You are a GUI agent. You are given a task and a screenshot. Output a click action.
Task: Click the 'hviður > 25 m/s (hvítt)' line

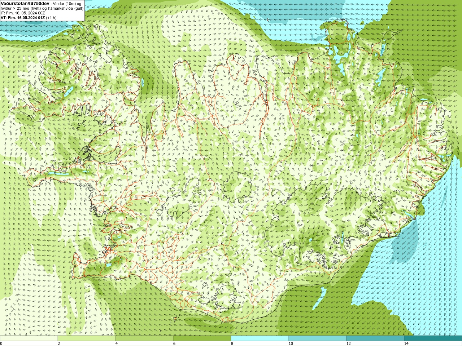(x=21, y=8)
